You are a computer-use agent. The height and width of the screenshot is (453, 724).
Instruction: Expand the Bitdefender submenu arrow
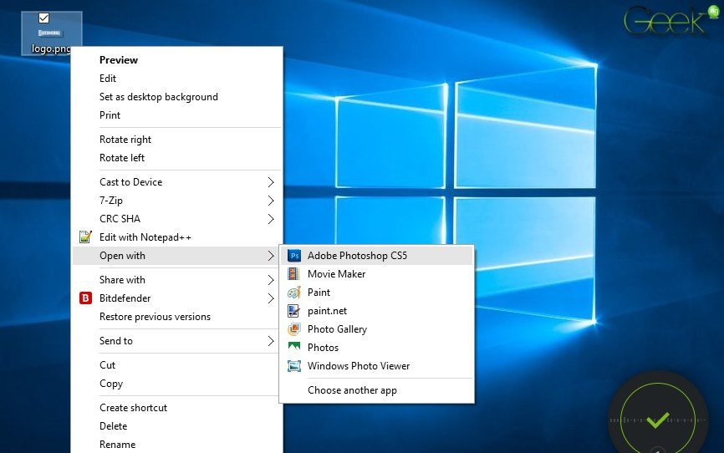[271, 298]
